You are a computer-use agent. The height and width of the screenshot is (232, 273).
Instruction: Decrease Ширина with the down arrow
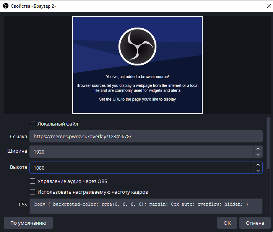coord(258,154)
